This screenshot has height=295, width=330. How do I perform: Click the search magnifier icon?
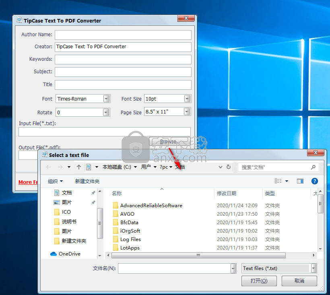coord(313,167)
